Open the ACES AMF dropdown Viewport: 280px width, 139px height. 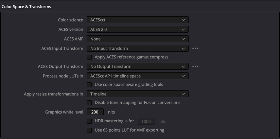point(137,39)
